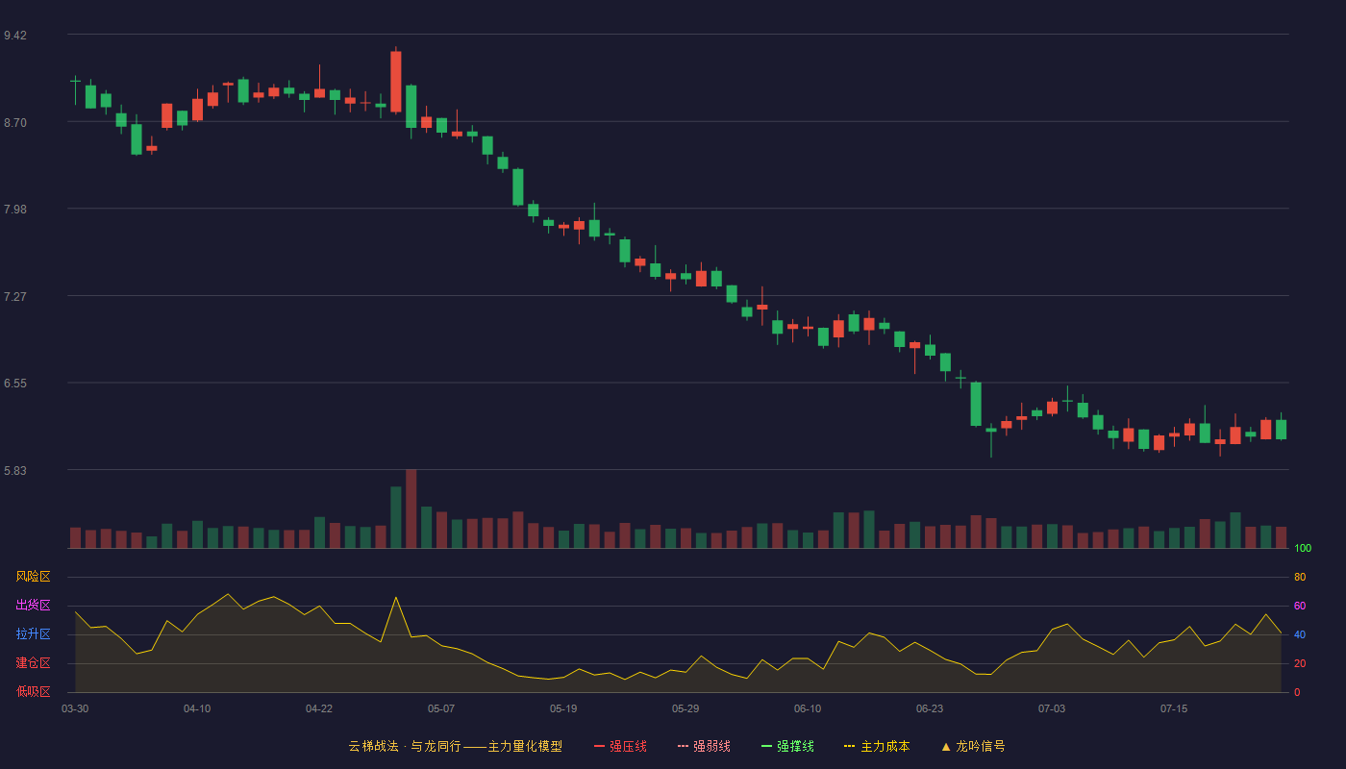This screenshot has width=1346, height=769.
Task: Select the 建仓区 zone label
Action: pyautogui.click(x=33, y=663)
